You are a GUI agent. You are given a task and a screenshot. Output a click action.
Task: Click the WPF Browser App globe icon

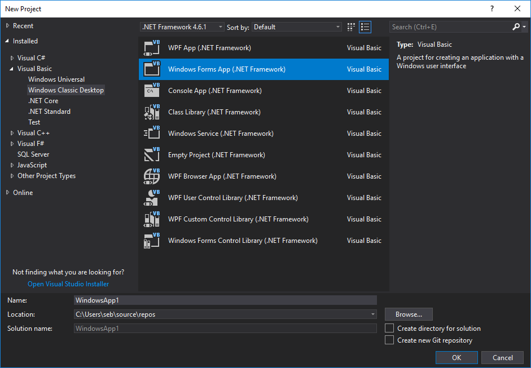tap(152, 176)
